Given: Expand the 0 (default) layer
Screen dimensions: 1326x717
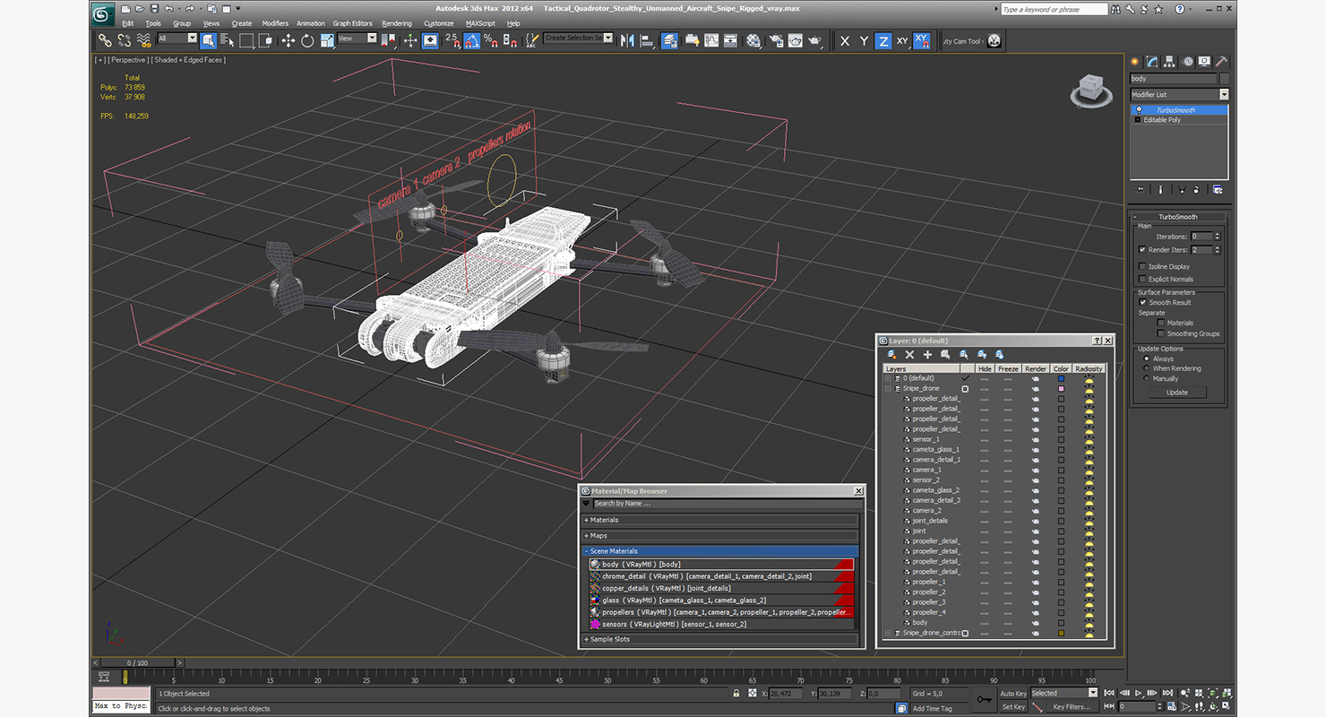Looking at the screenshot, I should coord(889,378).
